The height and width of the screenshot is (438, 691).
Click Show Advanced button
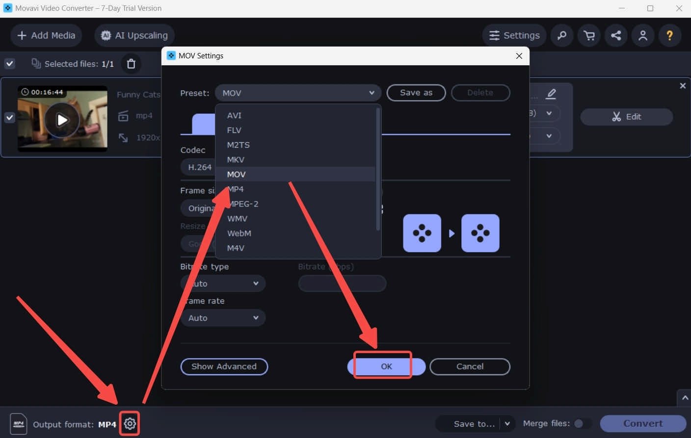(224, 366)
